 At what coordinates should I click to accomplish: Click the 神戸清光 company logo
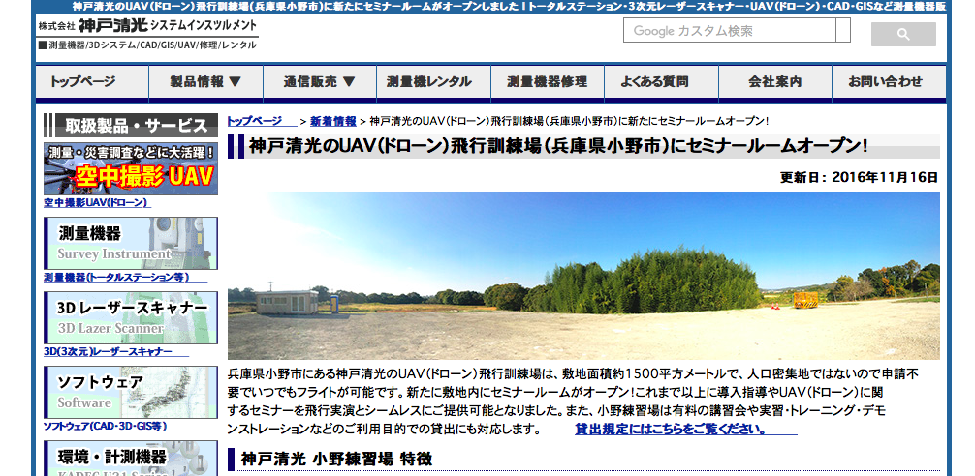point(147,27)
